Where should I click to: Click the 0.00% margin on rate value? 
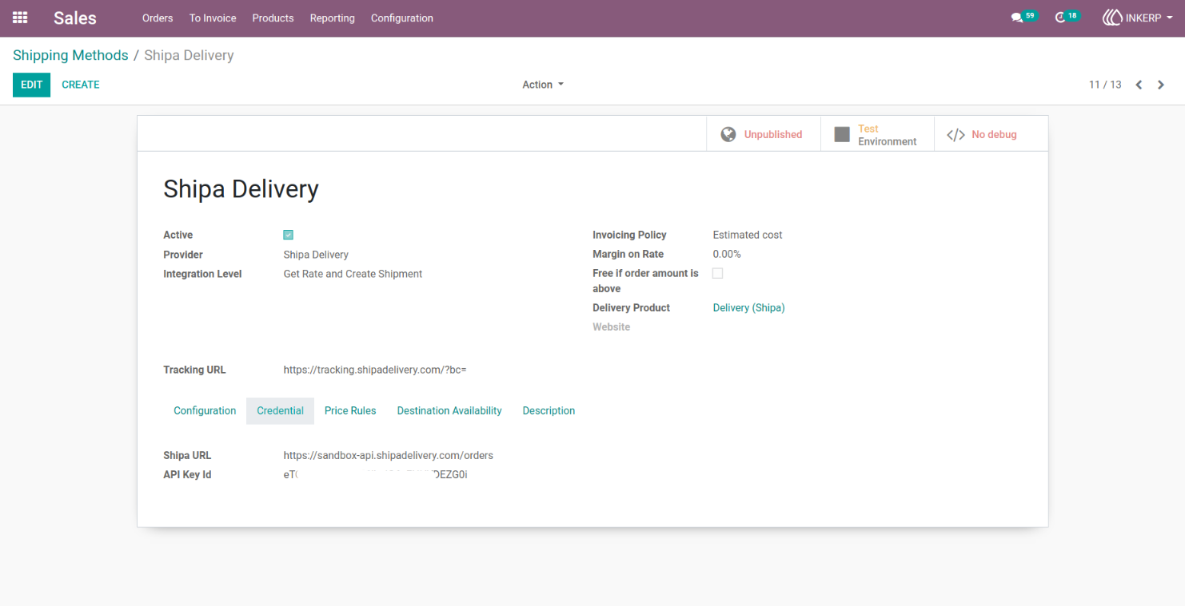point(727,254)
